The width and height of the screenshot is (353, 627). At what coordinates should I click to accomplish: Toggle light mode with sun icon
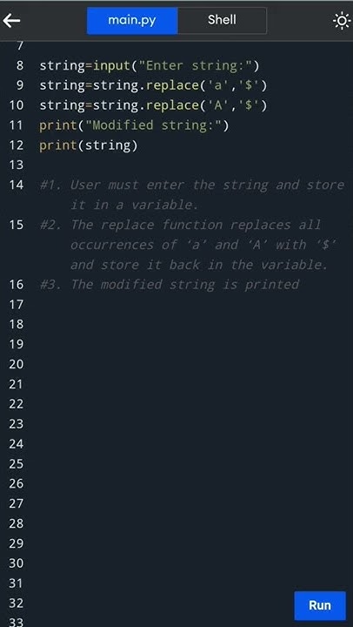342,21
